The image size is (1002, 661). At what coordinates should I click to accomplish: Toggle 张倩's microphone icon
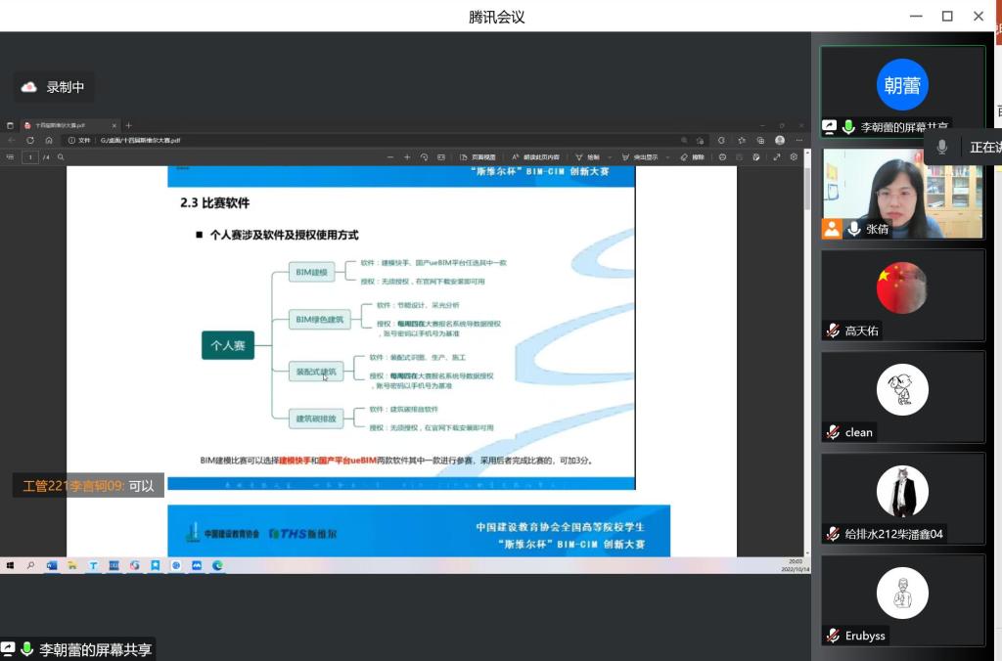(854, 229)
